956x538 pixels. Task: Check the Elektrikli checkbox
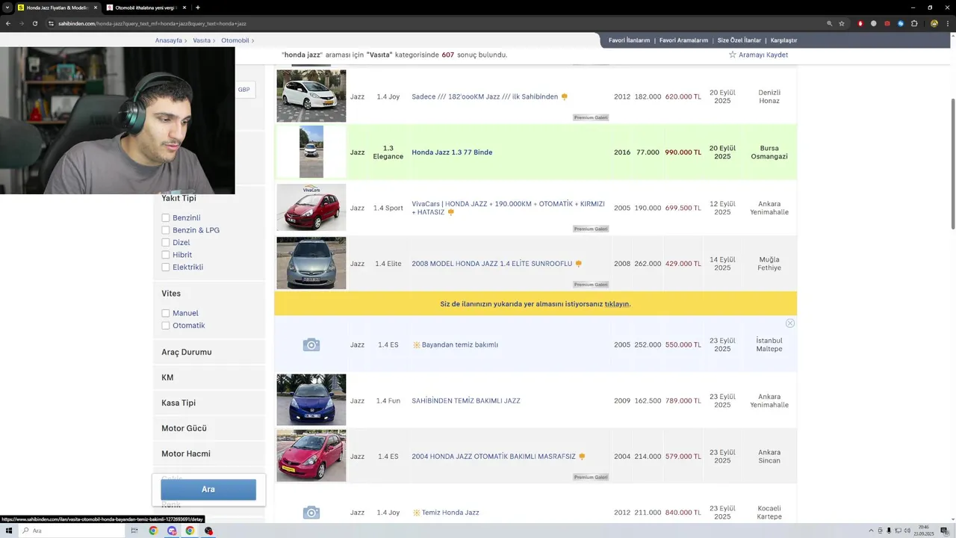[166, 268]
